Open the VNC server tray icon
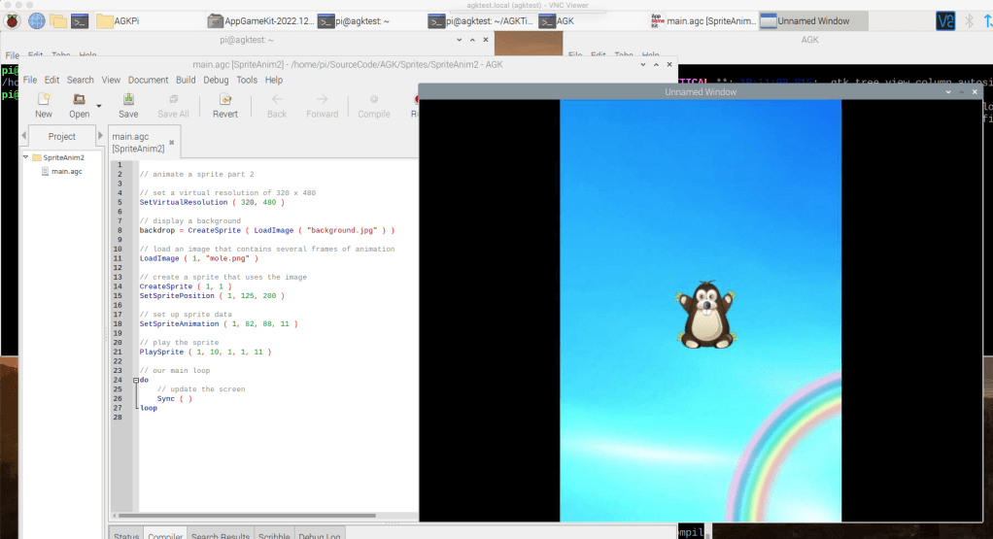Screen dimensions: 993x539 pyautogui.click(x=944, y=20)
